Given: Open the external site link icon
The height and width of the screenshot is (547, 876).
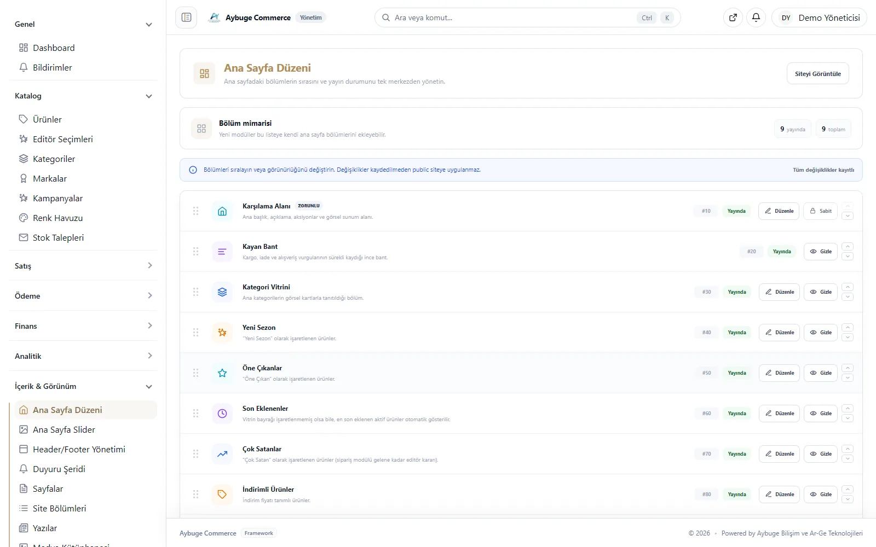Looking at the screenshot, I should click(733, 18).
